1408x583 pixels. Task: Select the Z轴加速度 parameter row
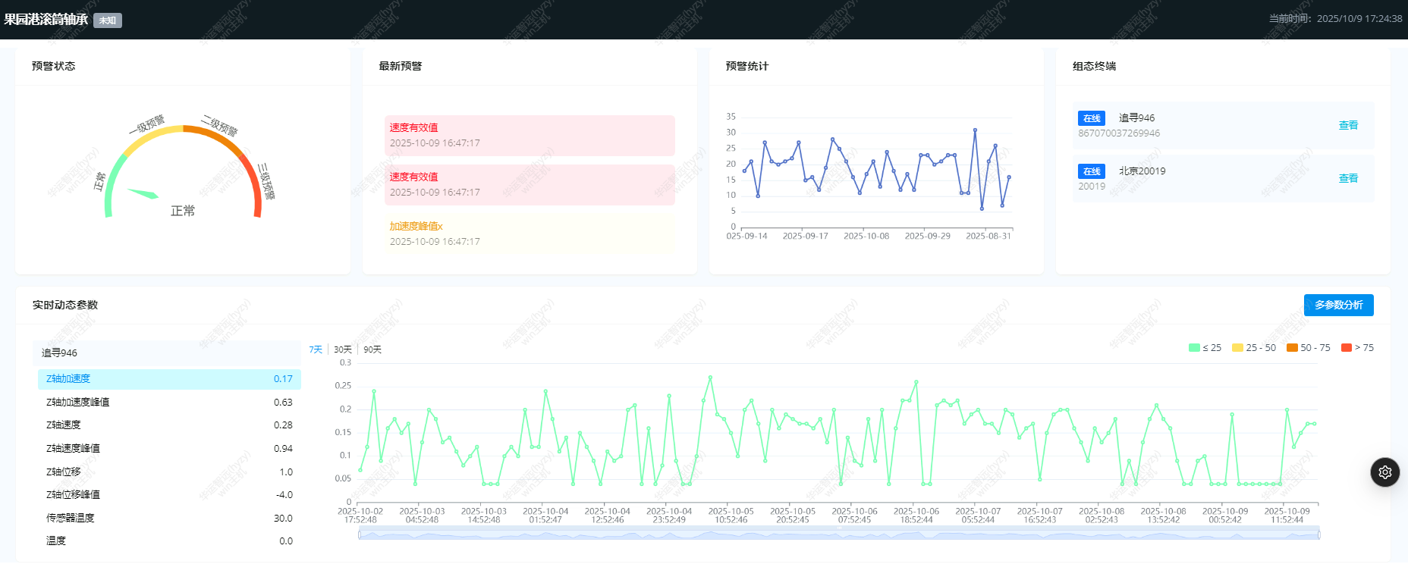point(168,379)
